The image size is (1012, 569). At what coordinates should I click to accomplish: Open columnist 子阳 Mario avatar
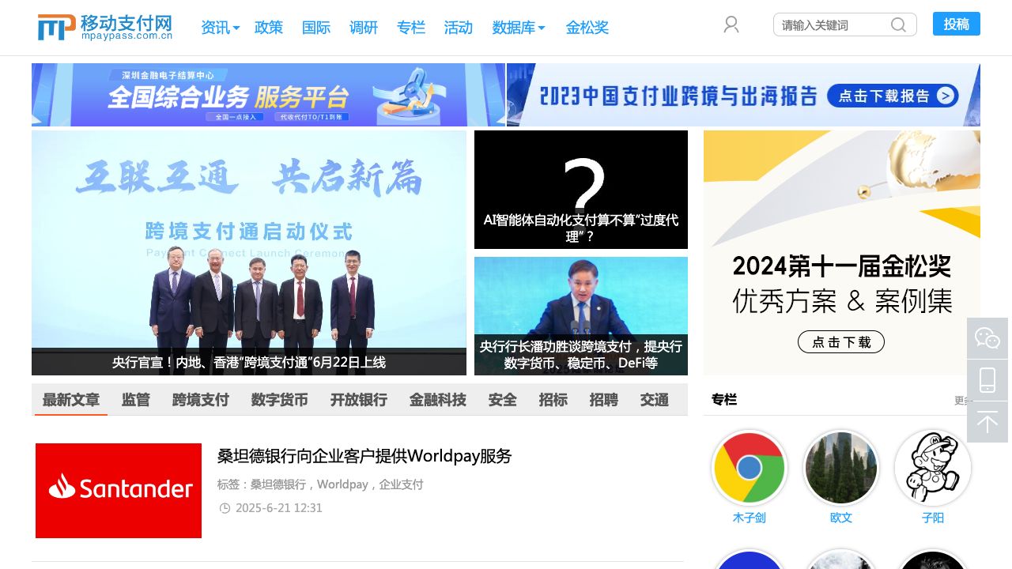933,468
